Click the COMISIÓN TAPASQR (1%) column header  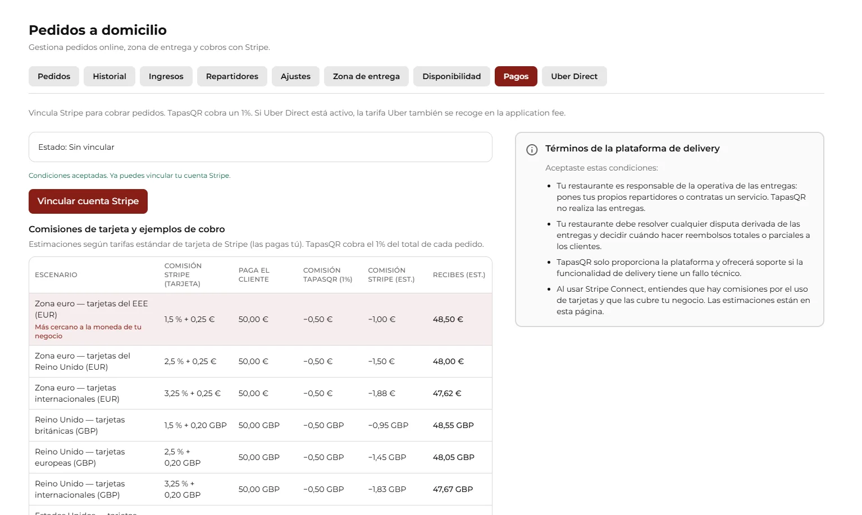[x=328, y=275]
